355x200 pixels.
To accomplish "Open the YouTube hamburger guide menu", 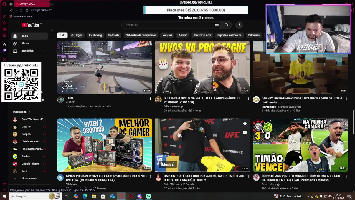I will tap(15, 25).
